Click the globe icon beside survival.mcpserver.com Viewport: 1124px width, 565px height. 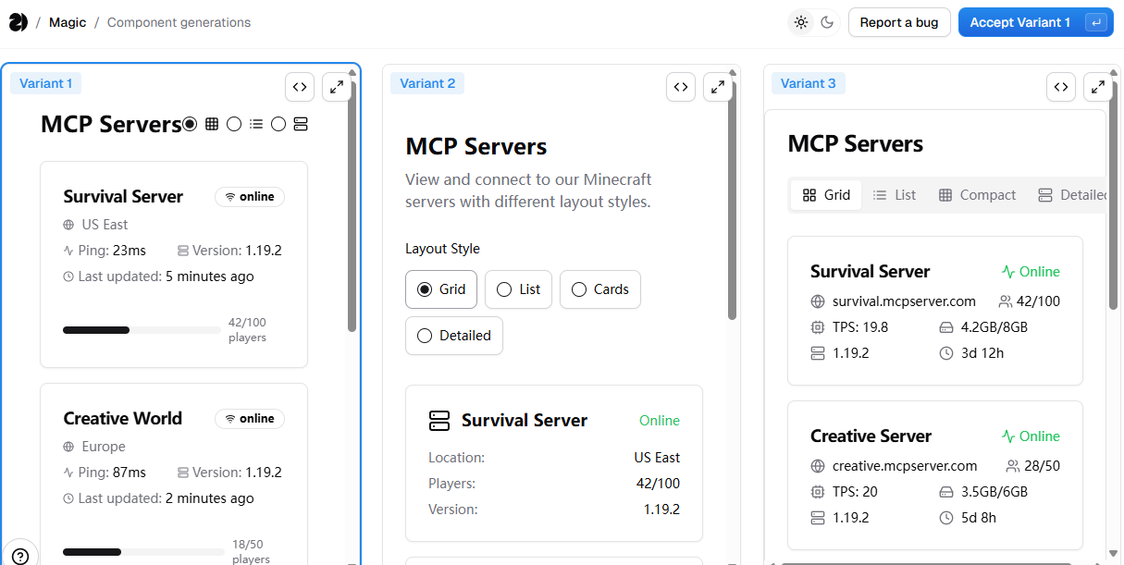coord(817,301)
